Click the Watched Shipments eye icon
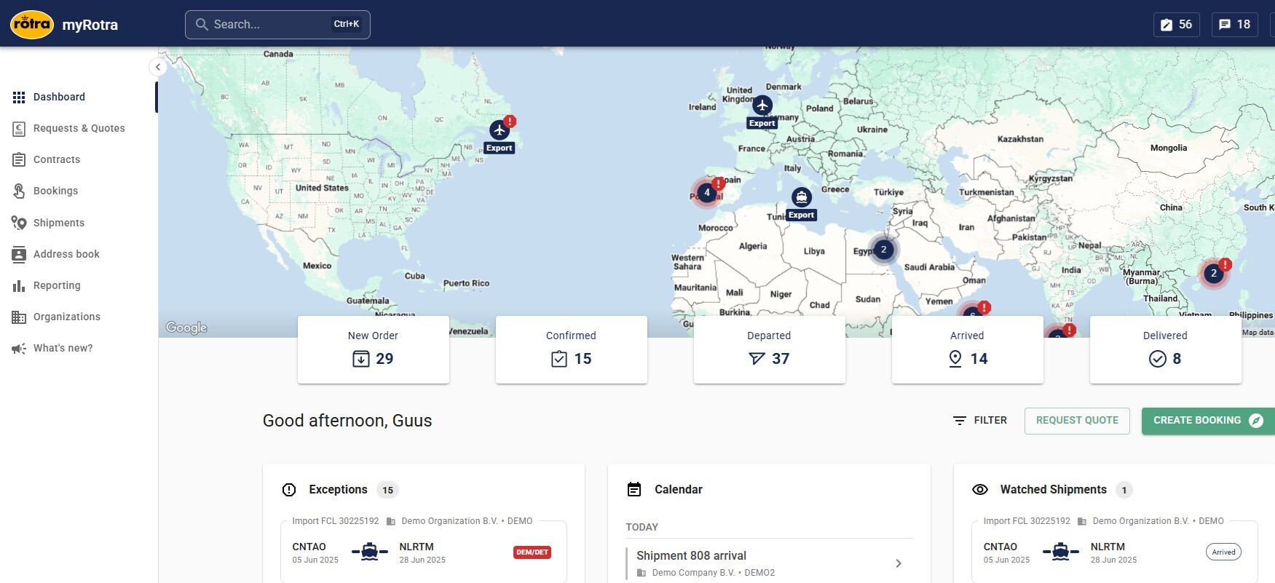 coord(980,490)
